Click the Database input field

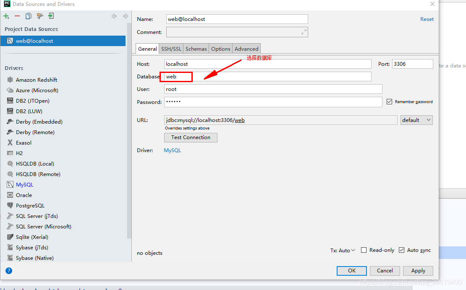268,77
